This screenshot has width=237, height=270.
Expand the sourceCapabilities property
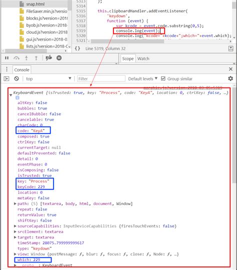[15, 226]
